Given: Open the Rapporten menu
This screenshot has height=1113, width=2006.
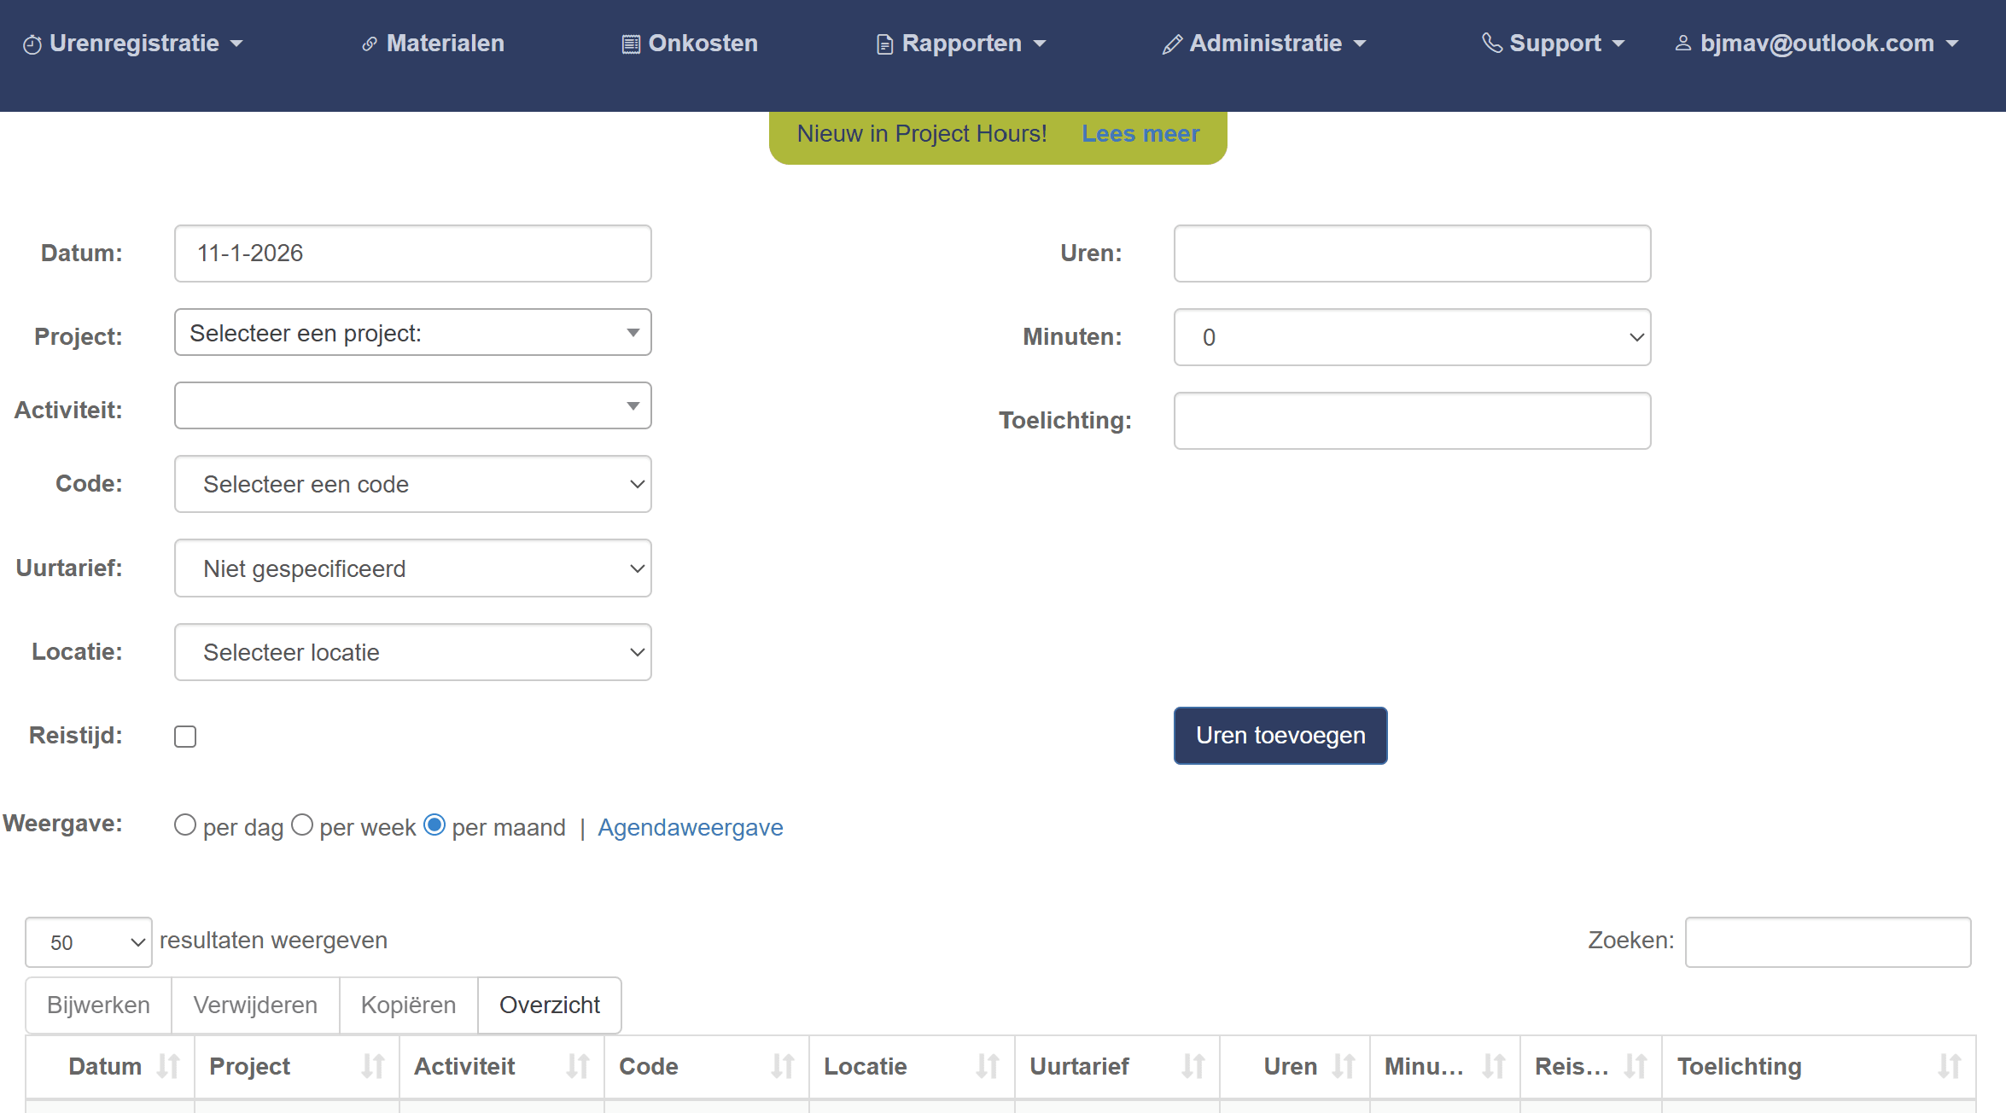Looking at the screenshot, I should (961, 44).
